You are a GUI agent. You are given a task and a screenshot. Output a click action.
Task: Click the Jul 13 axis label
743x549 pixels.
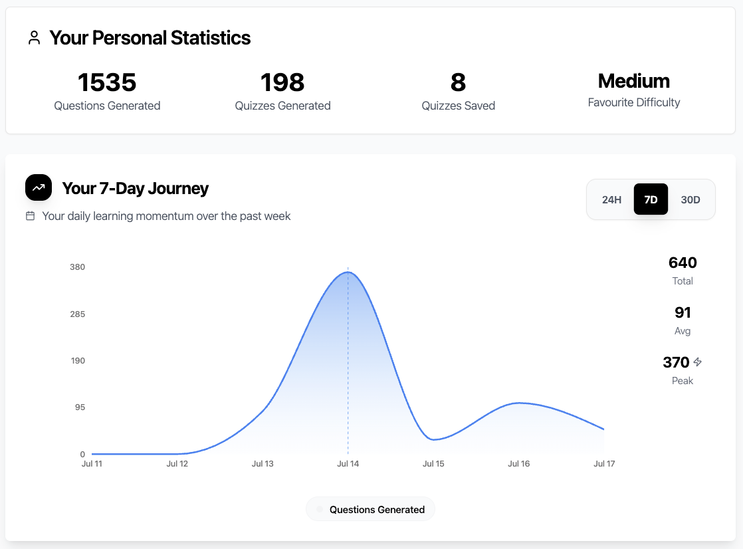pyautogui.click(x=263, y=464)
